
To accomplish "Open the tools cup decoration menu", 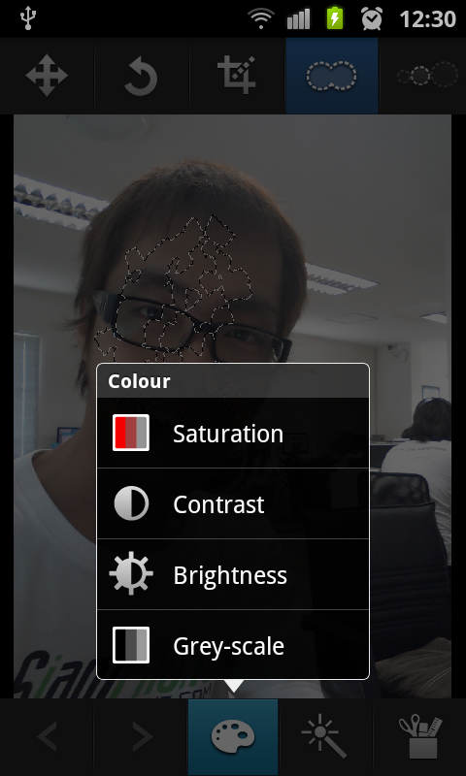I will 419,736.
